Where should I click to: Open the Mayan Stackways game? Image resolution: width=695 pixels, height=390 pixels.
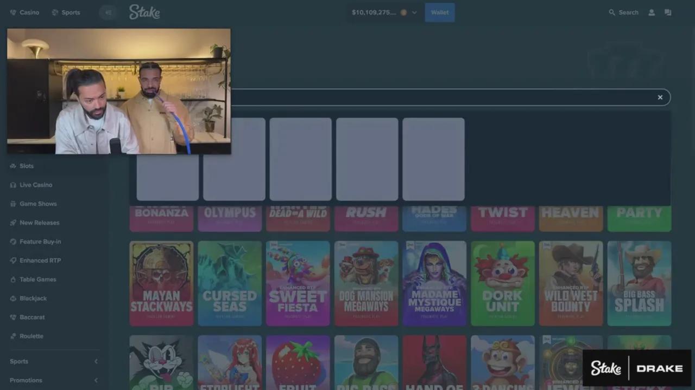tap(161, 283)
